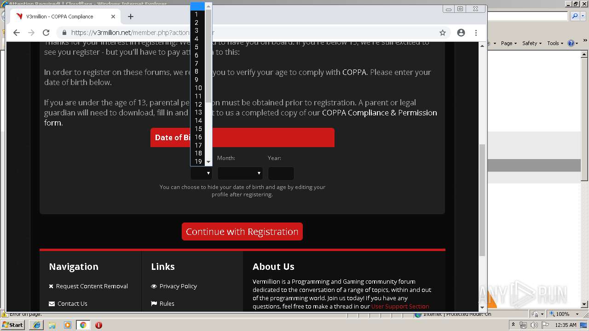
Task: Choose day 1 from the list
Action: [x=197, y=14]
